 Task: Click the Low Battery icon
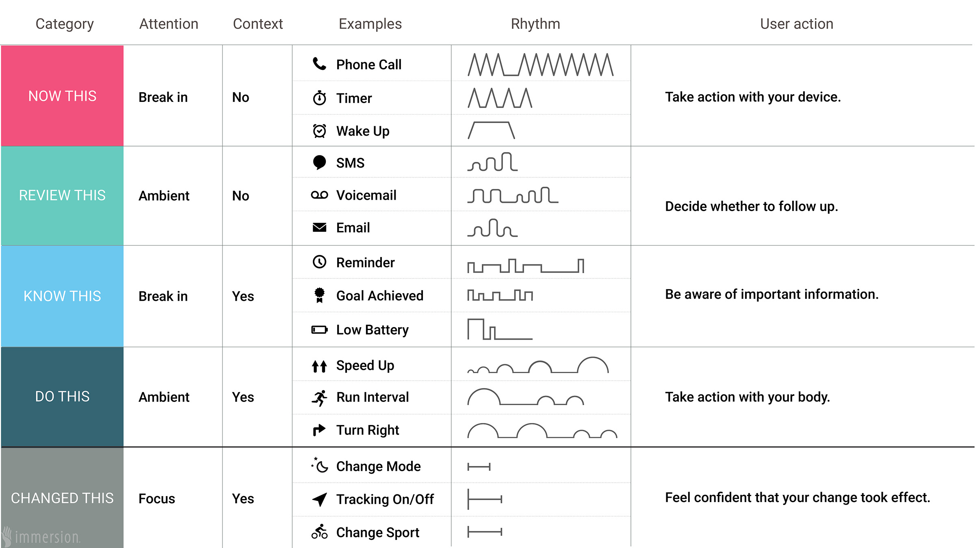(319, 330)
